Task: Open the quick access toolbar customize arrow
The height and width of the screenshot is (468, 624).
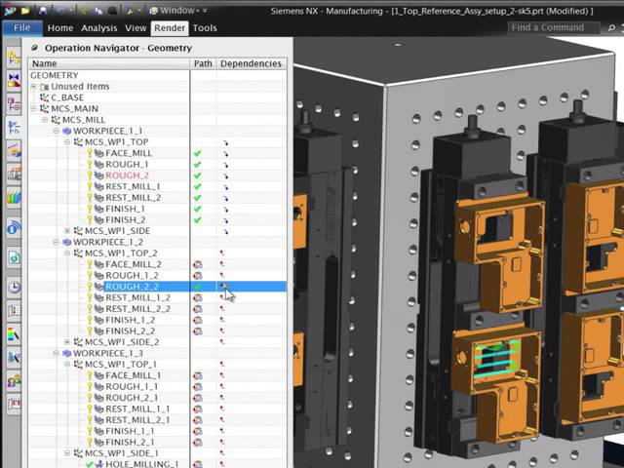Action: (205, 11)
